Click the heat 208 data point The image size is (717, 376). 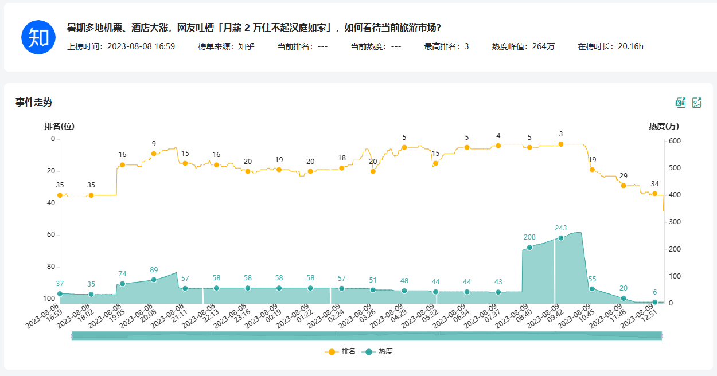(529, 248)
